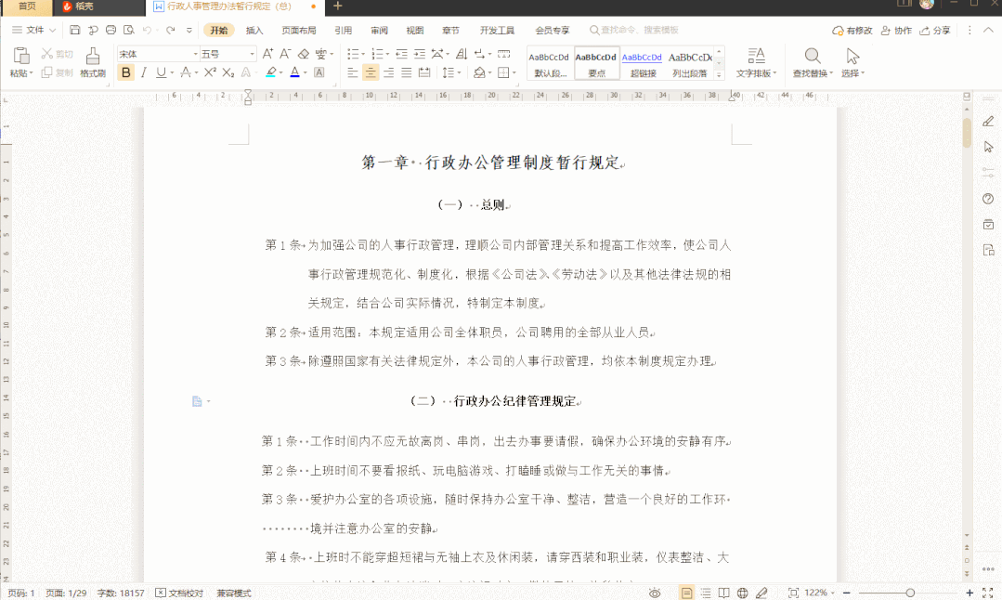Open the Review (审阅) tab
This screenshot has width=1002, height=600.
coord(379,30)
